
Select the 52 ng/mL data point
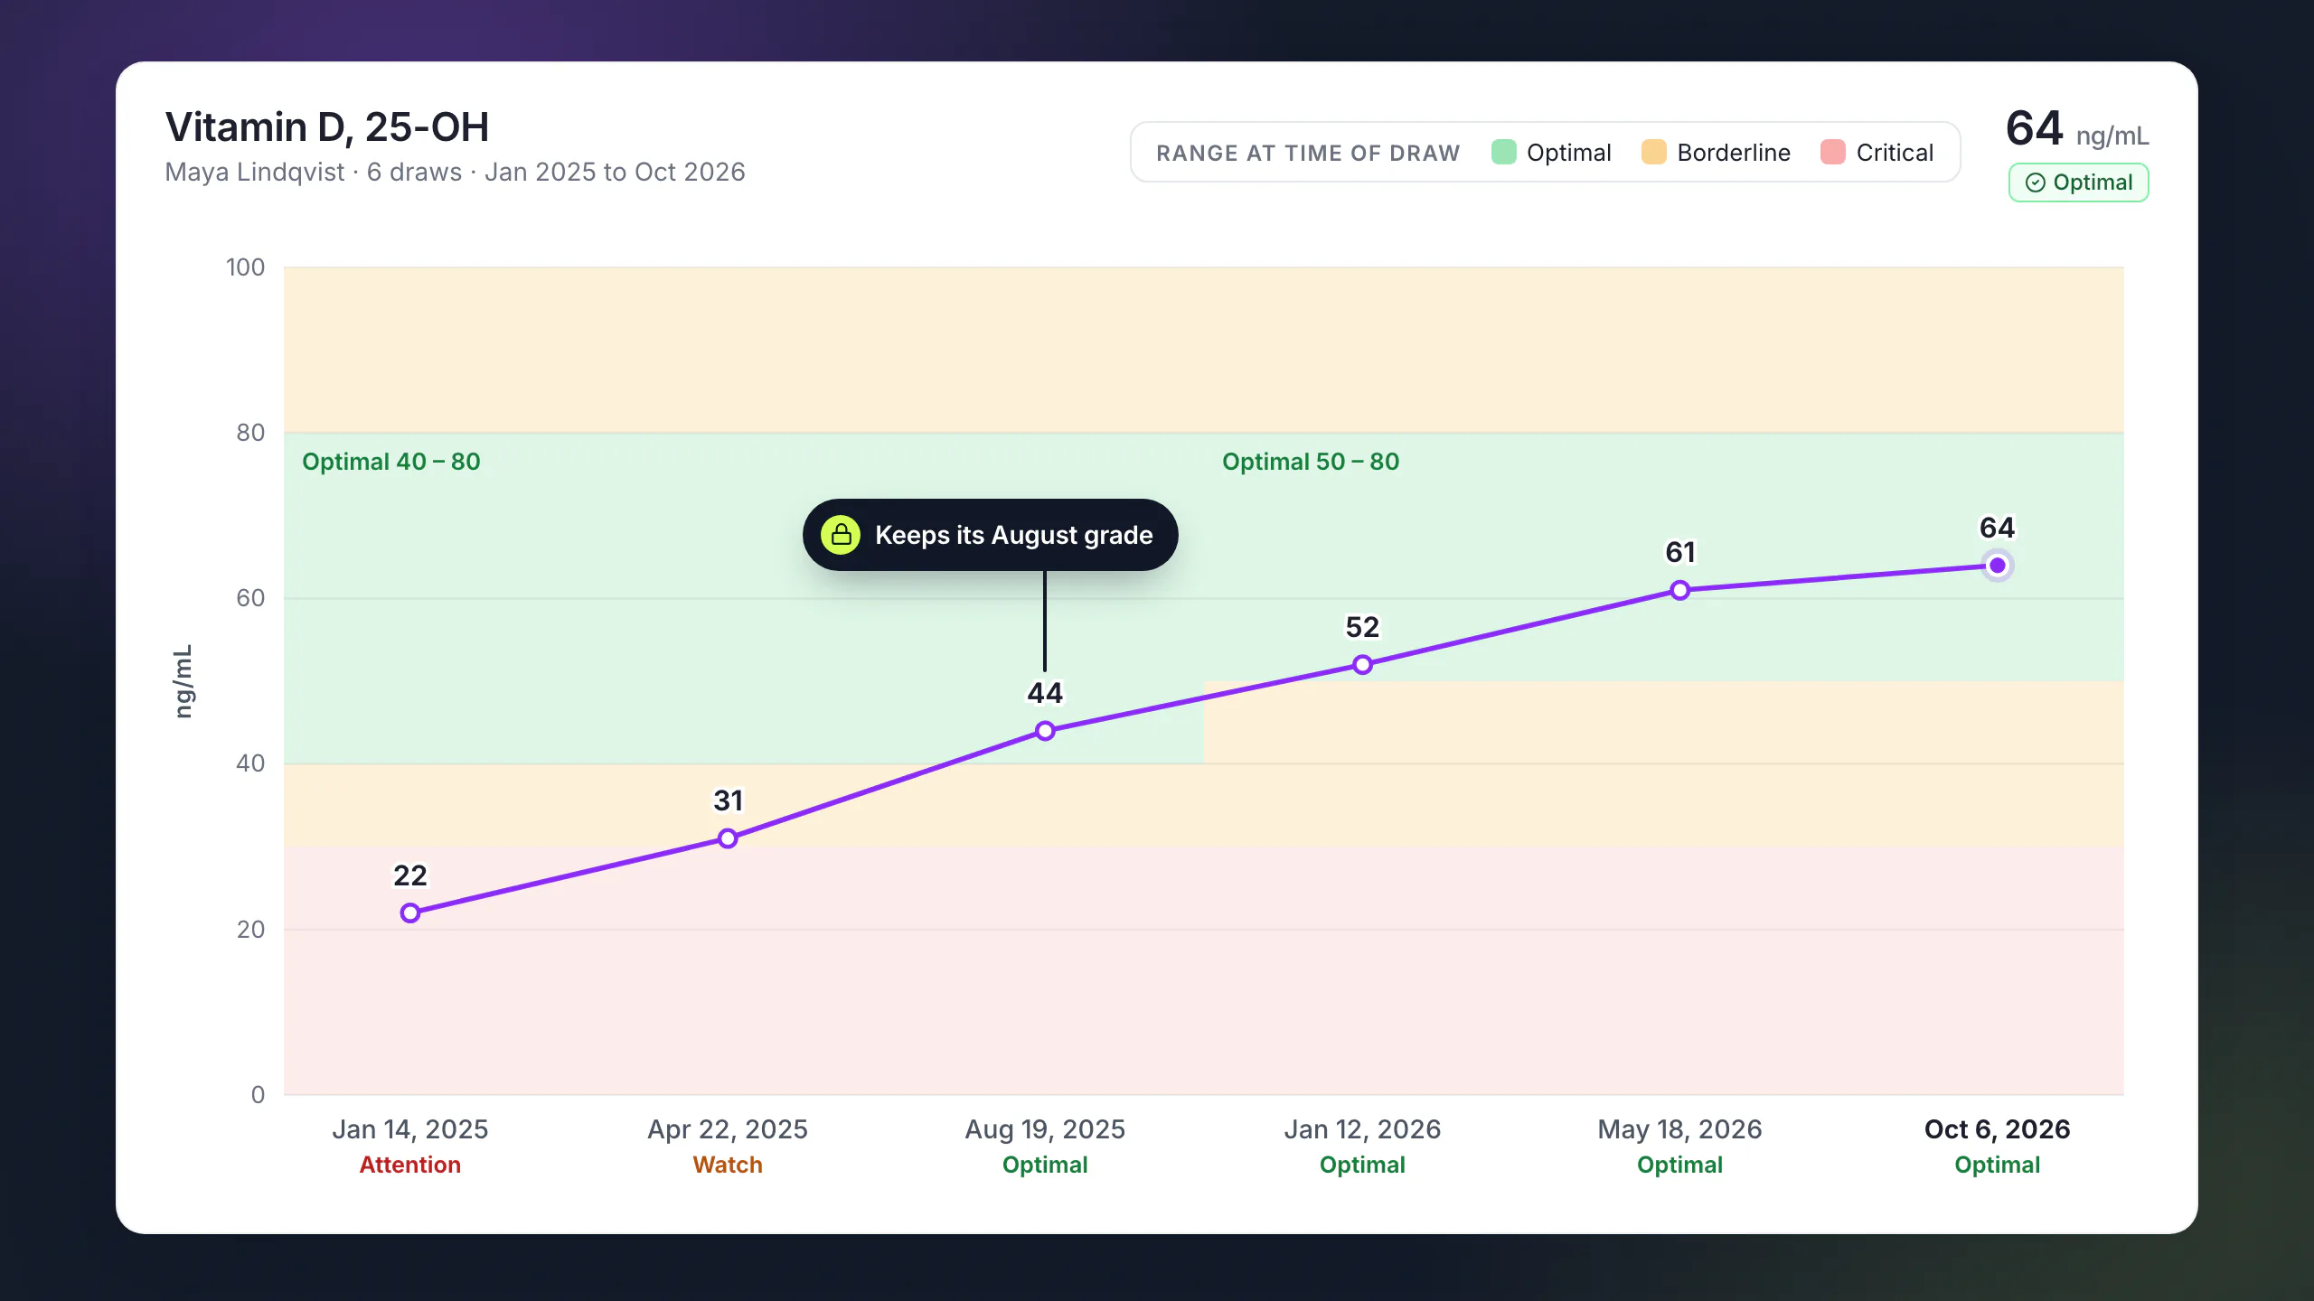pyautogui.click(x=1362, y=665)
